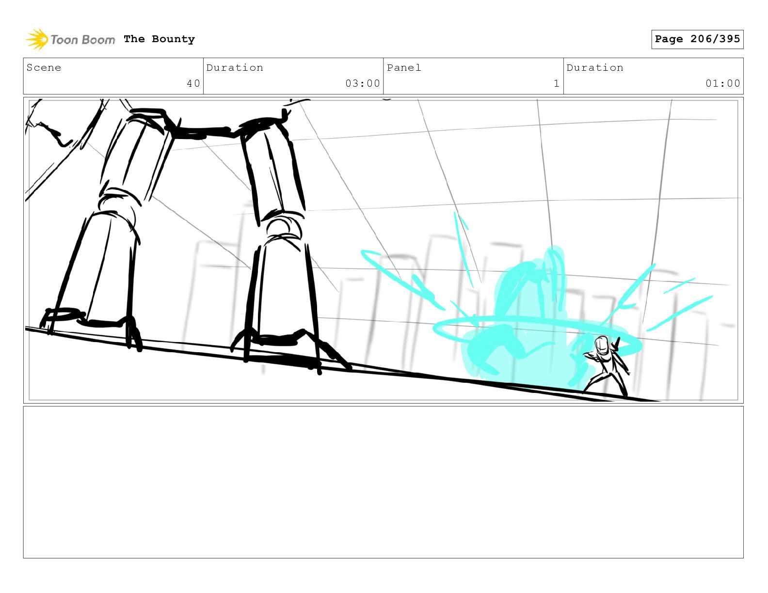Click the "Page 206/395" page indicator
The width and height of the screenshot is (768, 593).
point(697,39)
